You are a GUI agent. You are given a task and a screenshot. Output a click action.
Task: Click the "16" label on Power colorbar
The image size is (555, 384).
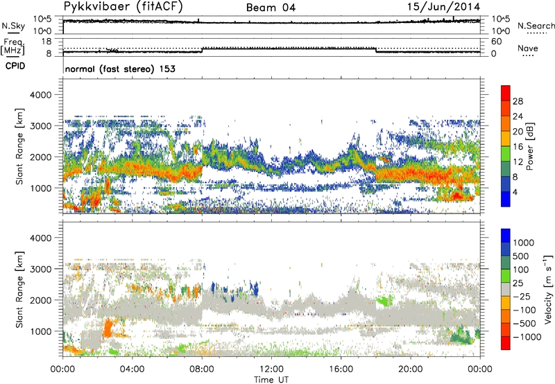point(518,147)
